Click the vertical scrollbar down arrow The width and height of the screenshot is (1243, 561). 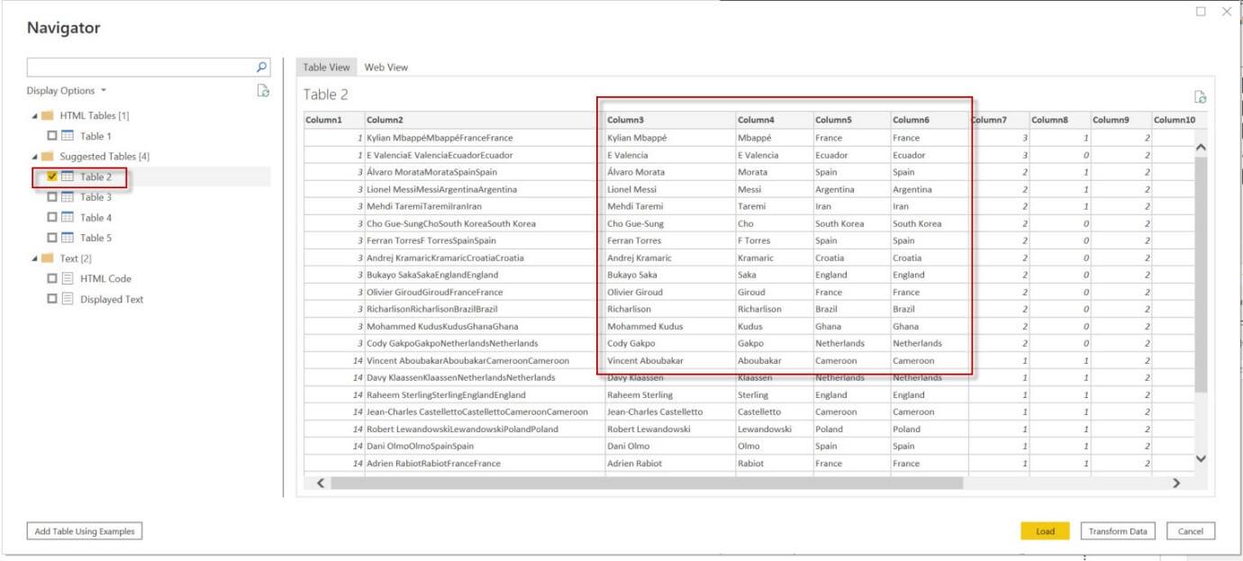tap(1200, 459)
